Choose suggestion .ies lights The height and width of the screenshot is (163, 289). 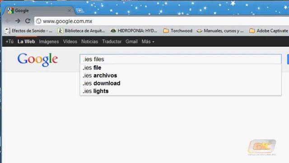(x=181, y=91)
